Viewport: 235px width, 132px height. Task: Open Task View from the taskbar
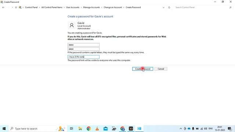(x=72, y=129)
